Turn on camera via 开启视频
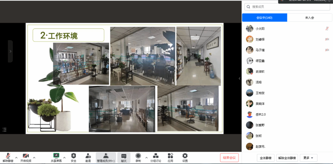The image size is (333, 164). [26, 156]
